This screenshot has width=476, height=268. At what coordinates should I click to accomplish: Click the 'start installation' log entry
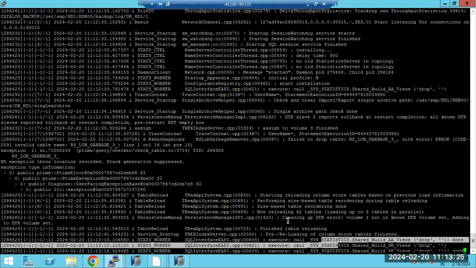305,83
